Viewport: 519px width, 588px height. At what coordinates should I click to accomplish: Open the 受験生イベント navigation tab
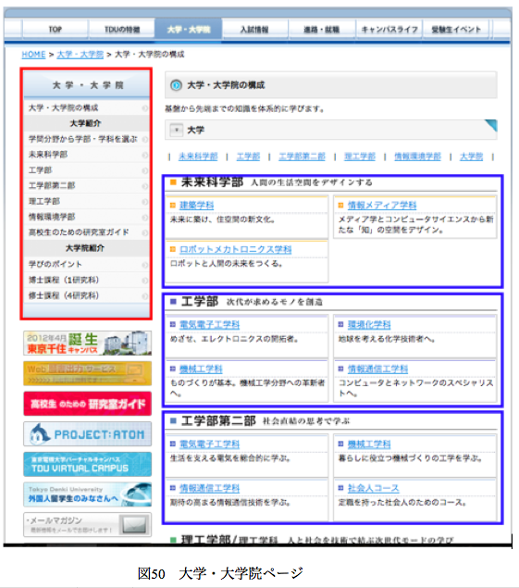tap(456, 29)
